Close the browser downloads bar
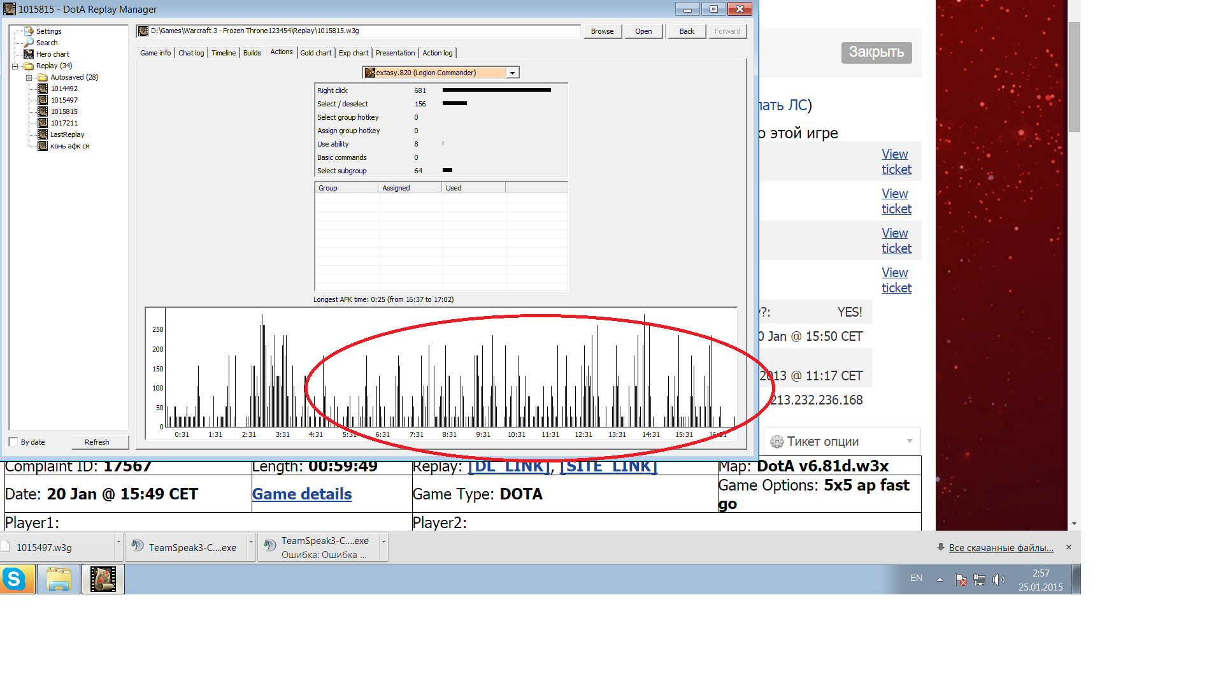The width and height of the screenshot is (1223, 688). (x=1069, y=547)
